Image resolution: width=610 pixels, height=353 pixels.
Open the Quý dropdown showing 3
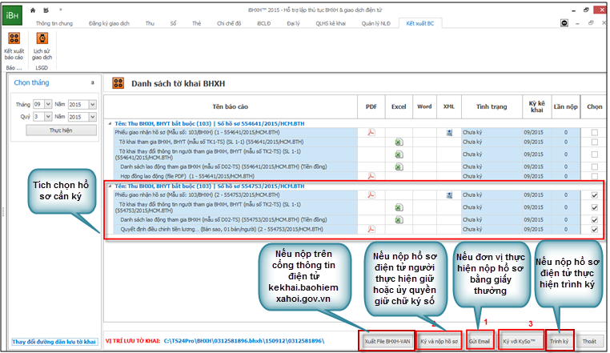coord(48,116)
